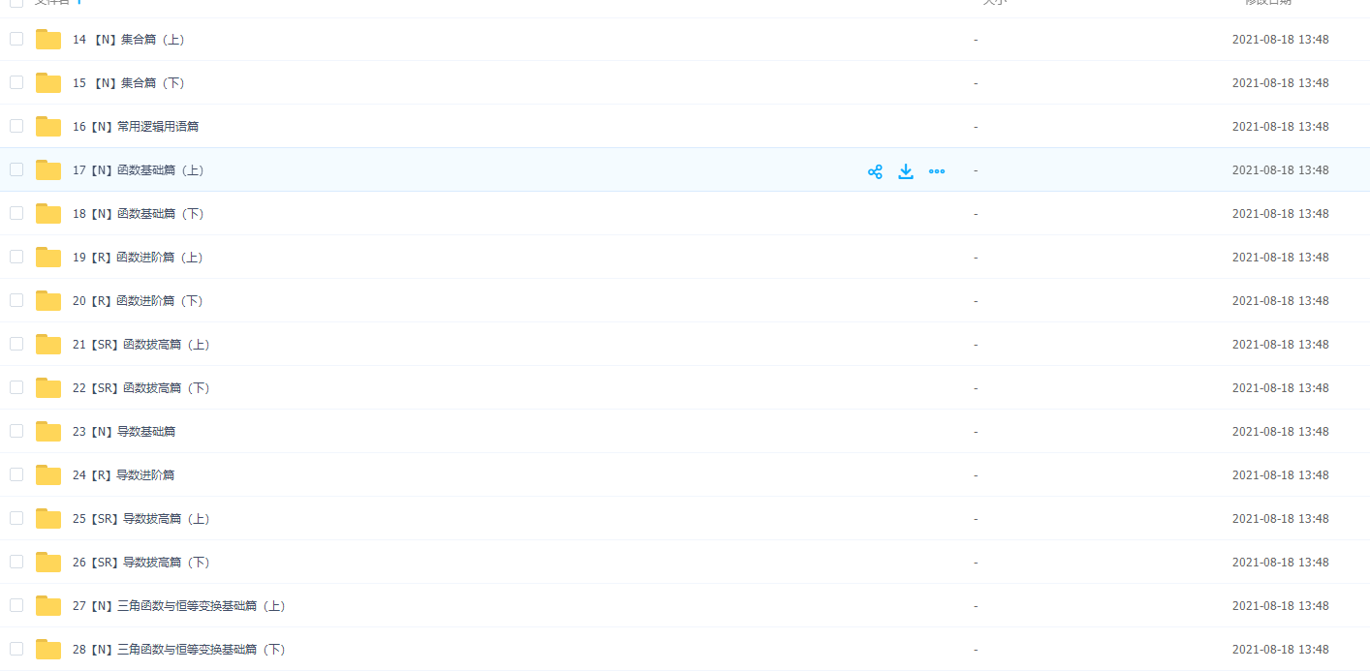
Task: Click the folder icon for 14 集合篇（上）
Action: click(x=48, y=40)
